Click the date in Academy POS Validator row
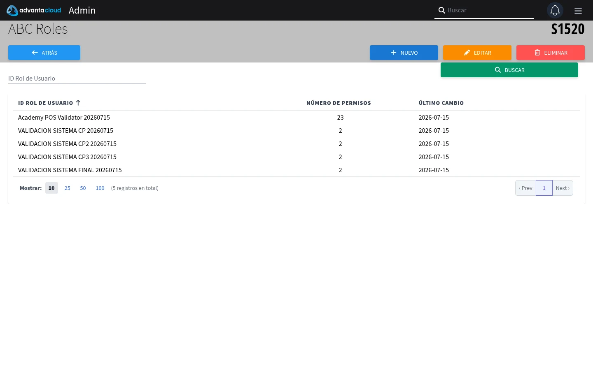Viewport: 593px width, 370px height. (434, 118)
